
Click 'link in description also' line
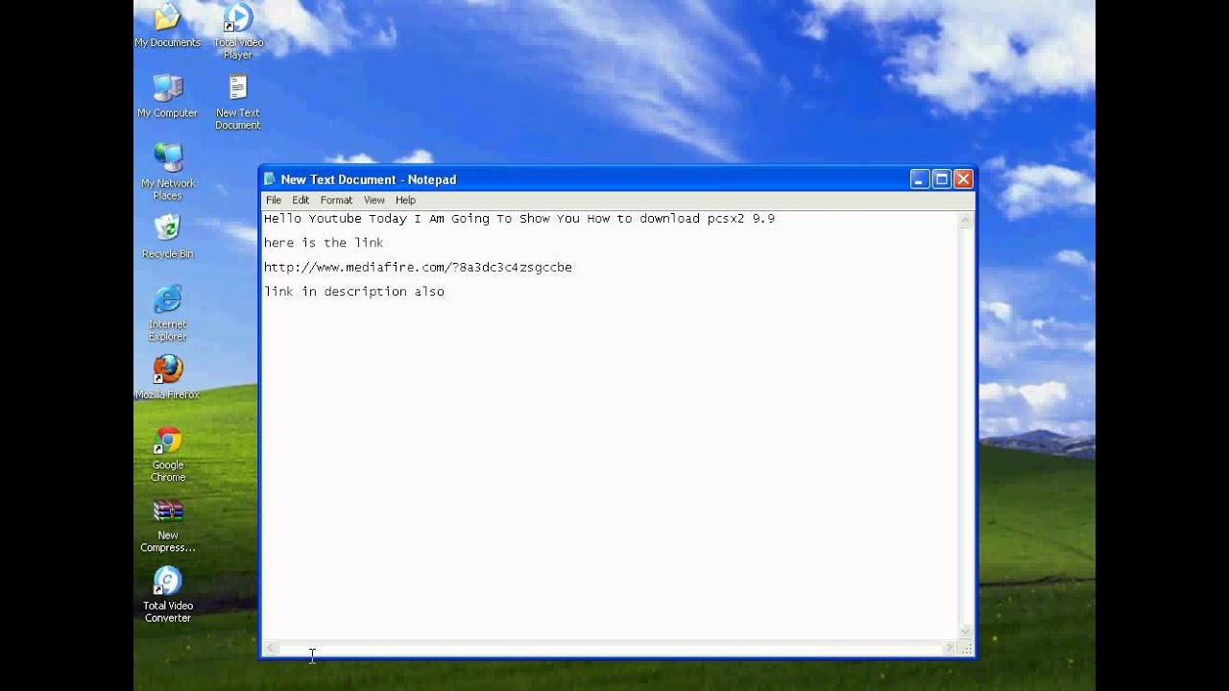pyautogui.click(x=354, y=292)
